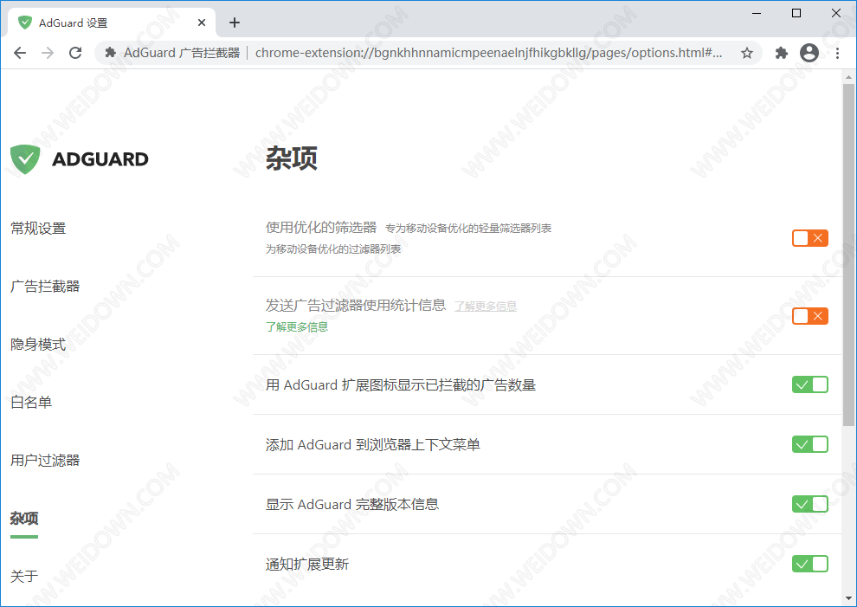The image size is (857, 607).
Task: Select the AdGuard 设置 browser tab
Action: click(112, 23)
